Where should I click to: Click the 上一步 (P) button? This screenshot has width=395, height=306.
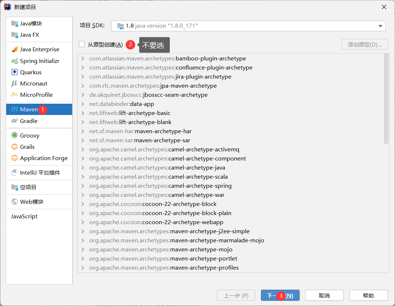coord(236,295)
